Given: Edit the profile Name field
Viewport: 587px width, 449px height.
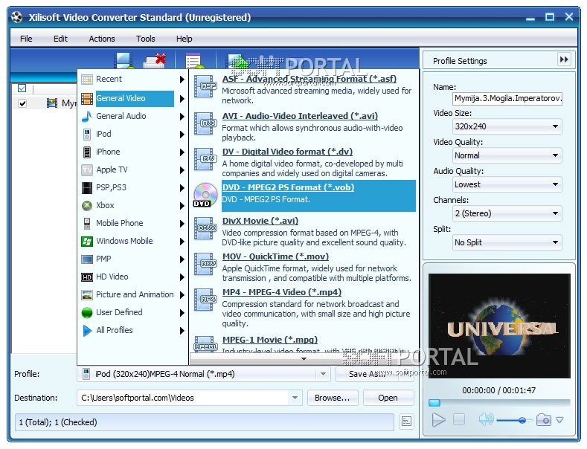Looking at the screenshot, I should pyautogui.click(x=507, y=98).
